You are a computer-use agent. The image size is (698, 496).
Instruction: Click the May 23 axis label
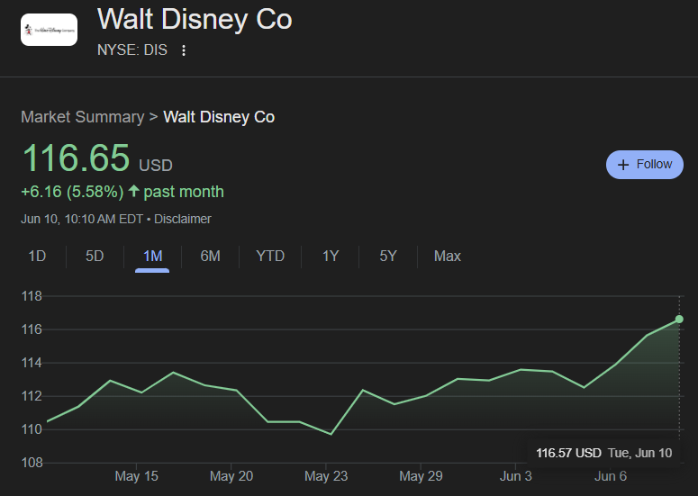326,476
